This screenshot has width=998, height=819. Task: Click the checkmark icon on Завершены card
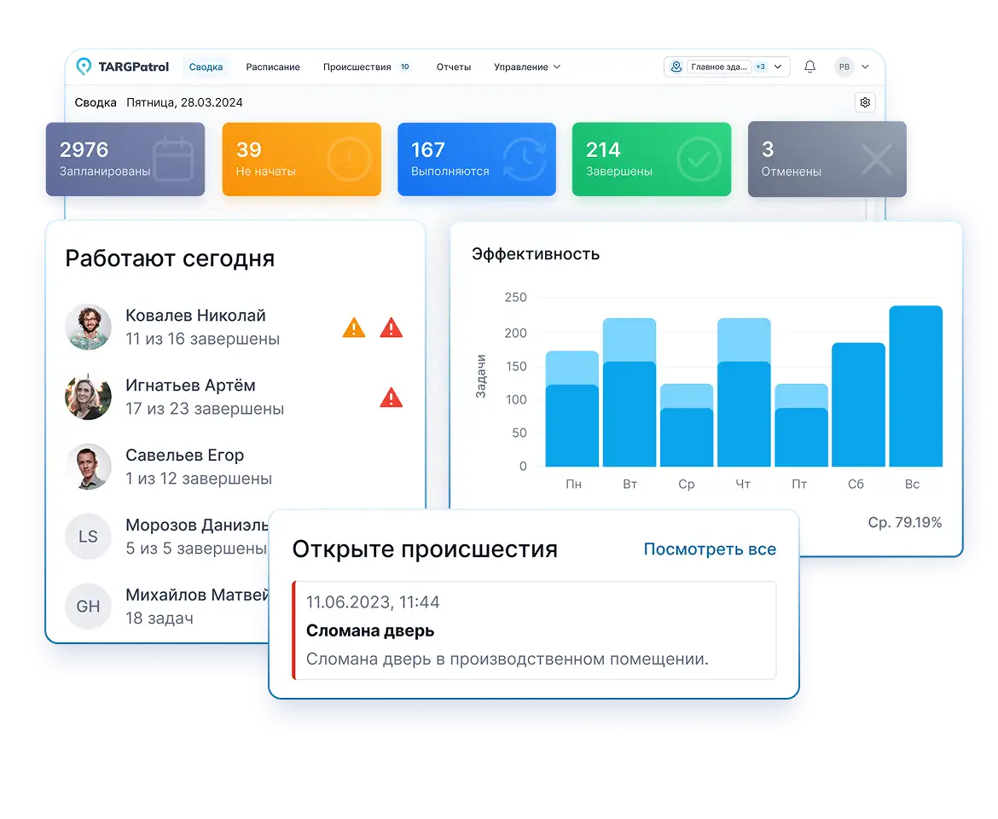699,159
